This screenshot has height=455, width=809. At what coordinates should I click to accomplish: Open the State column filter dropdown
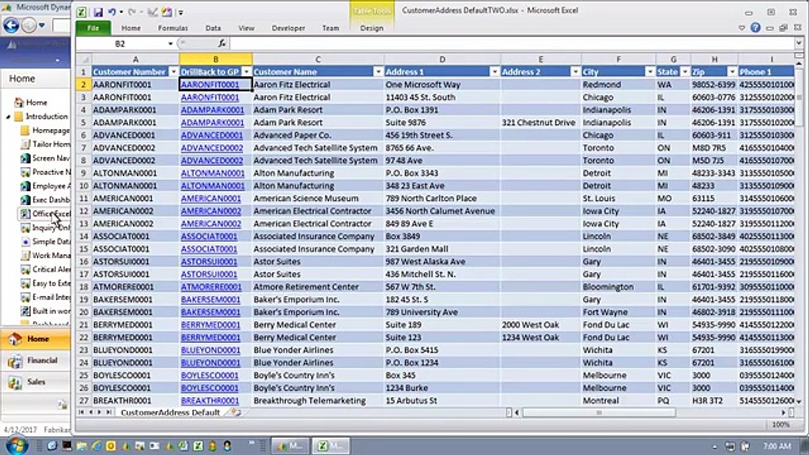pos(684,72)
